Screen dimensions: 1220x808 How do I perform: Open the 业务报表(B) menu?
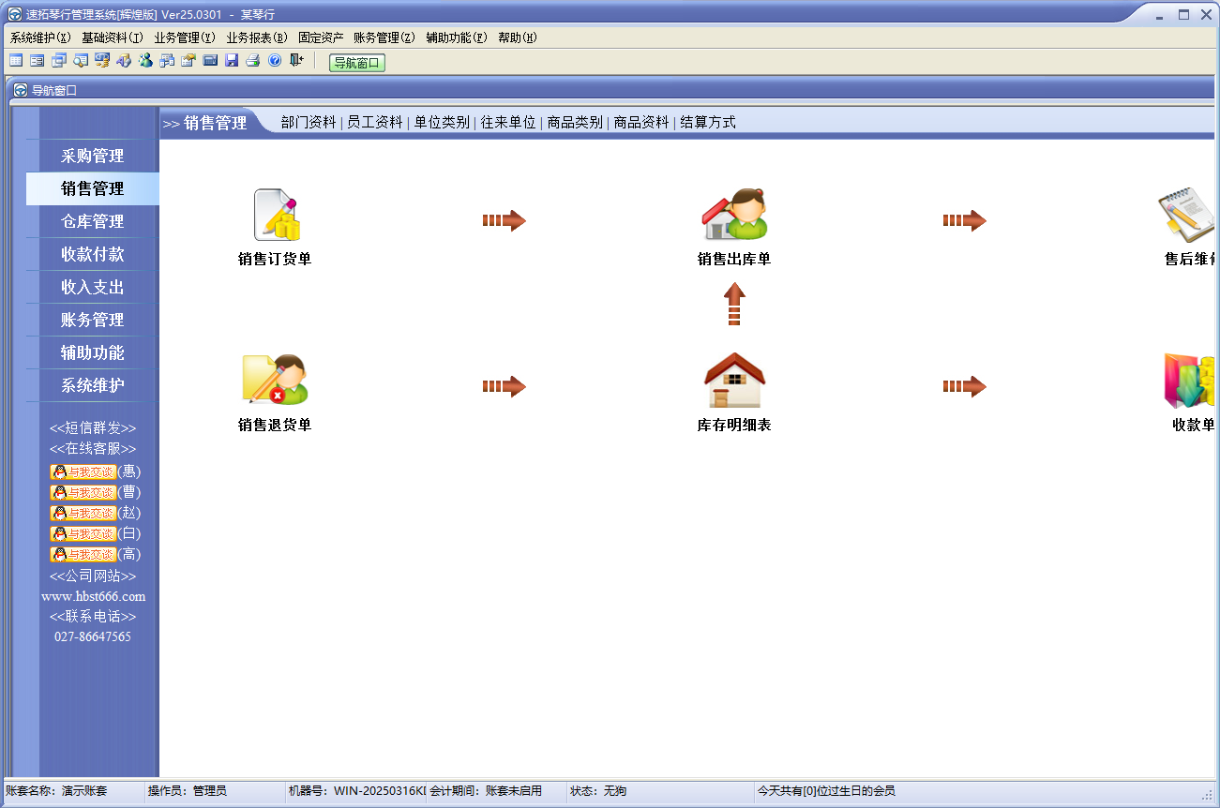[257, 37]
